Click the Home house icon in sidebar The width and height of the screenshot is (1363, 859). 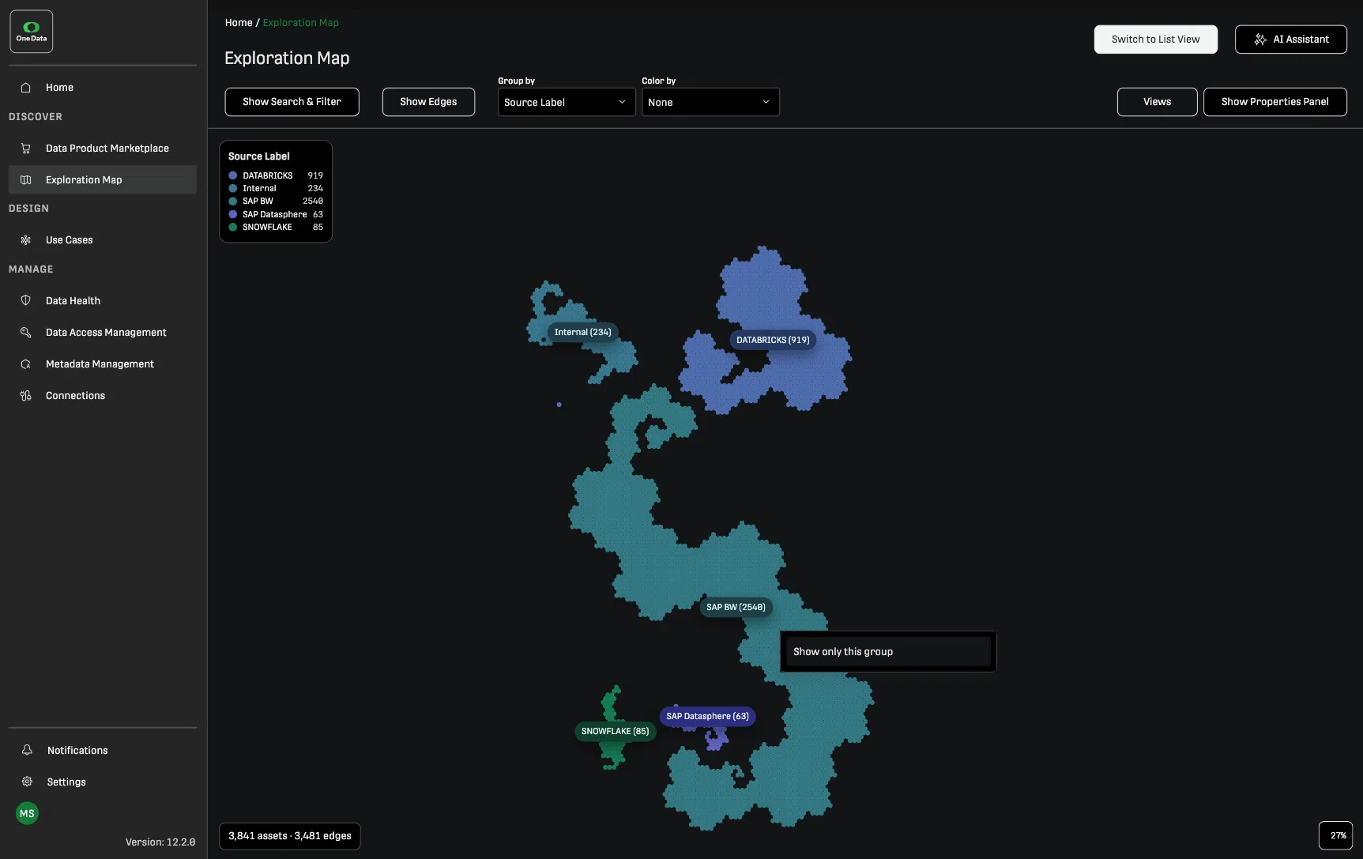26,88
